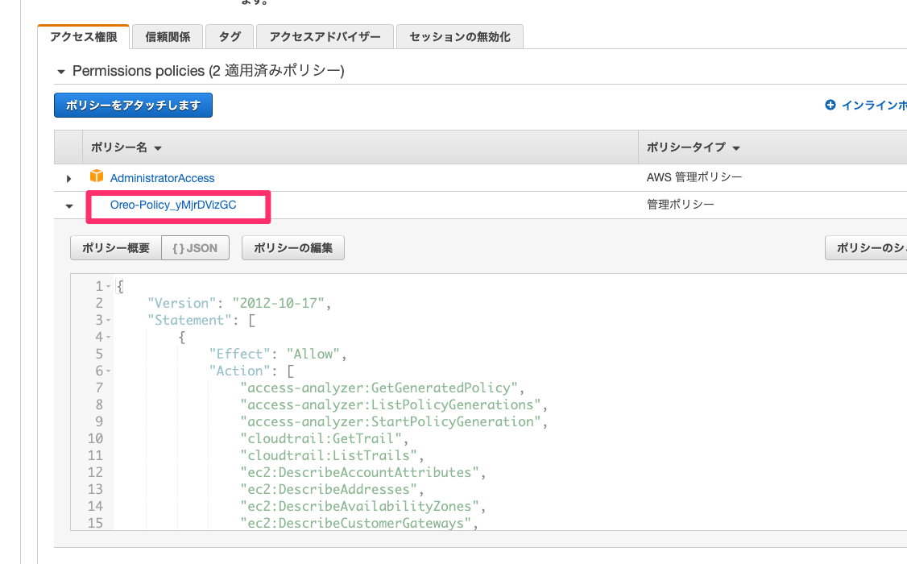Open the AdministratorAccess policy link
This screenshot has width=907, height=564.
click(162, 178)
